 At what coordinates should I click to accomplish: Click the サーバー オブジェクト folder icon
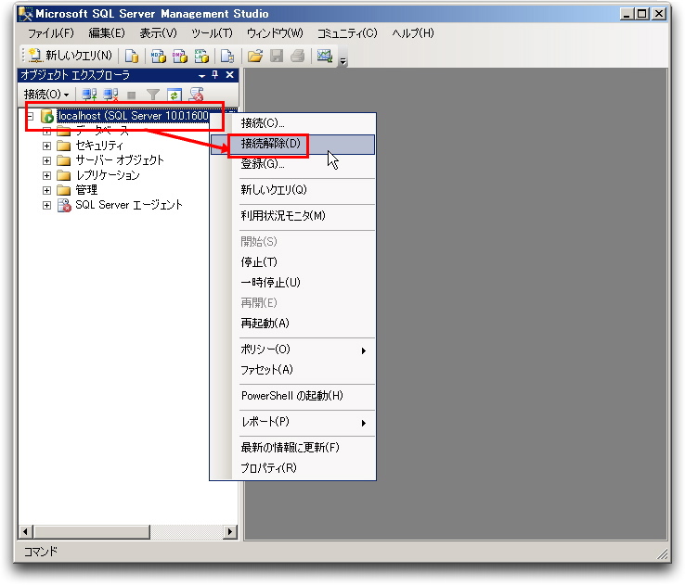64,160
